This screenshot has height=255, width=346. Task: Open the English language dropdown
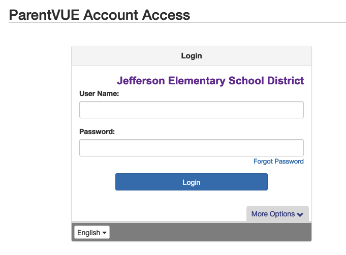click(x=92, y=232)
